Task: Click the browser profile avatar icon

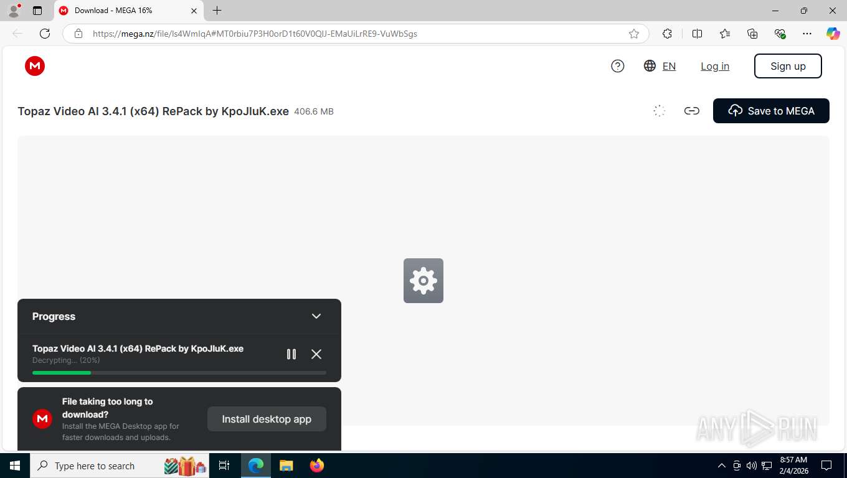Action: (x=14, y=11)
